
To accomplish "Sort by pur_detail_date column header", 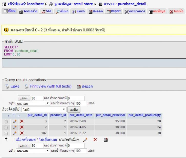I will coord(81,115).
